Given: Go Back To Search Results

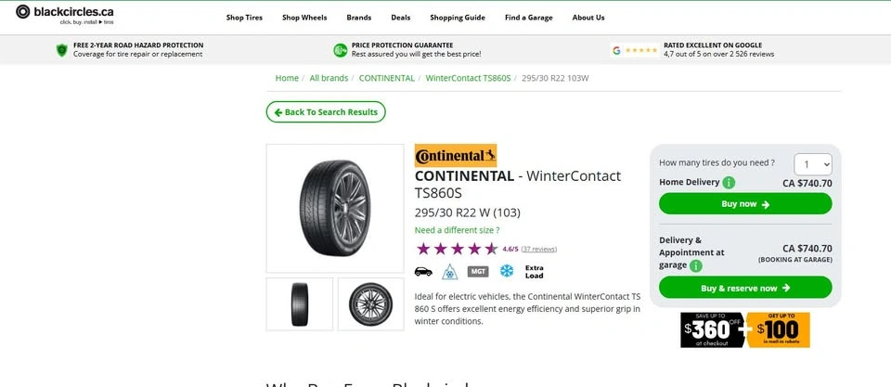Looking at the screenshot, I should (326, 112).
